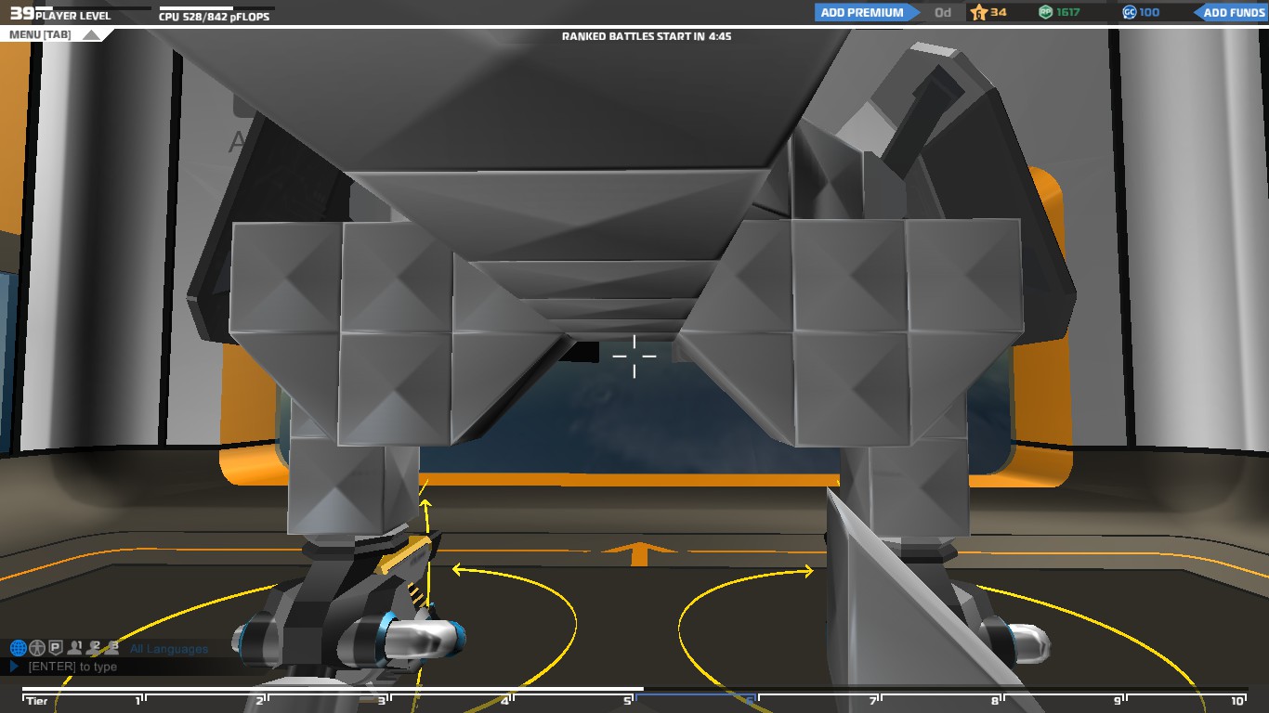The image size is (1269, 713).
Task: Expand the chat with the blue arrow
Action: click(x=14, y=667)
